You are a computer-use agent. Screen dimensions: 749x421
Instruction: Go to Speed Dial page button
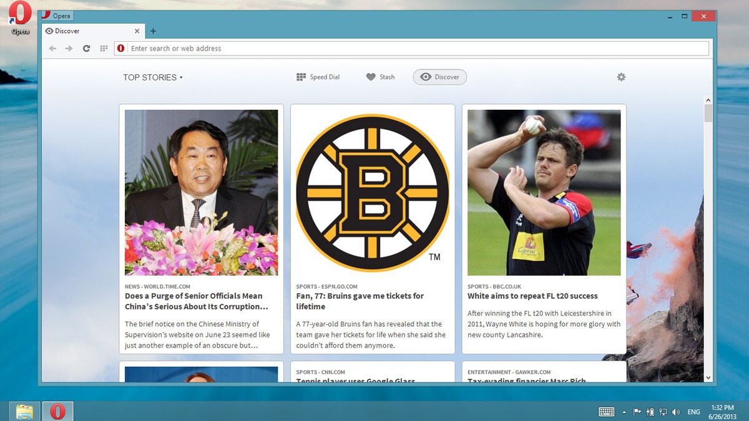[x=318, y=77]
